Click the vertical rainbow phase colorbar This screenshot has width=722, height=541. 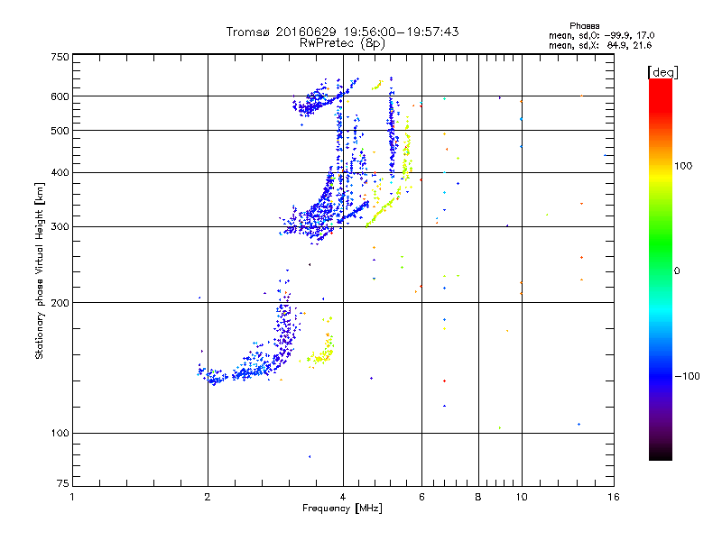(661, 270)
